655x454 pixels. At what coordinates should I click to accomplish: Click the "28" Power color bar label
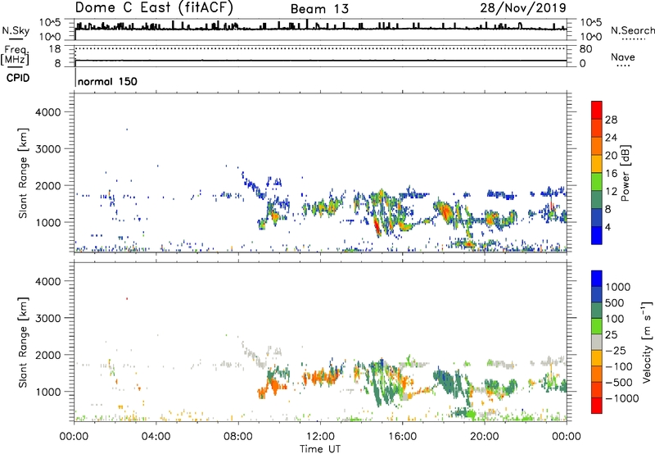pos(611,120)
